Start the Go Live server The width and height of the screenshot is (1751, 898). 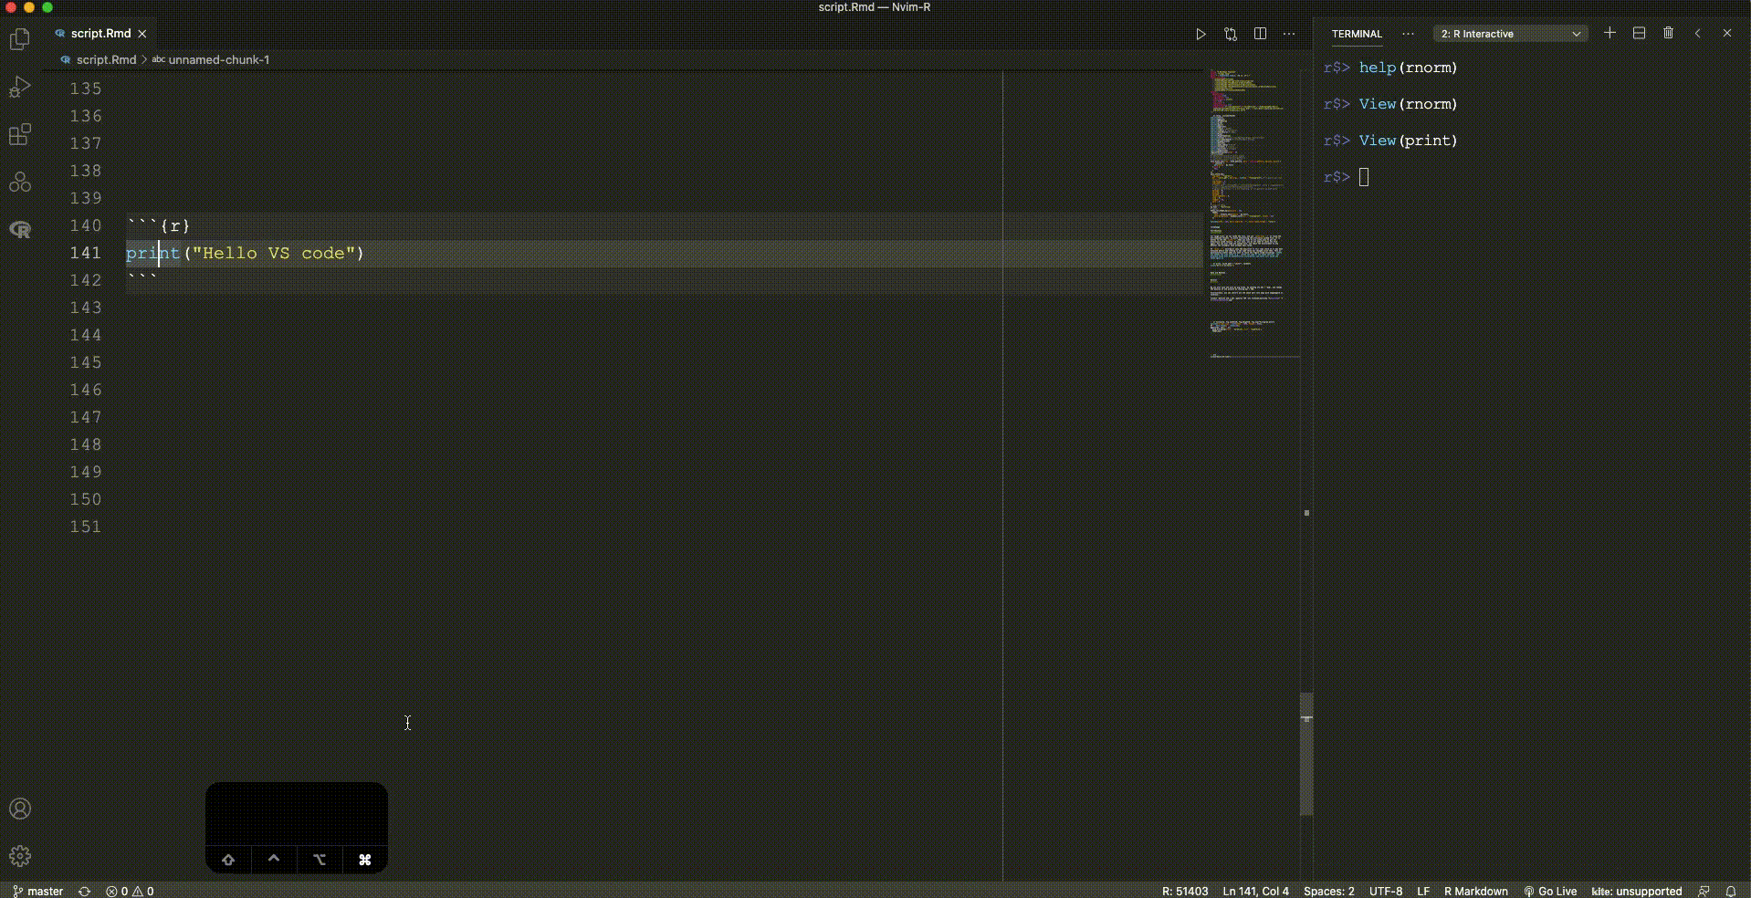pos(1550,891)
